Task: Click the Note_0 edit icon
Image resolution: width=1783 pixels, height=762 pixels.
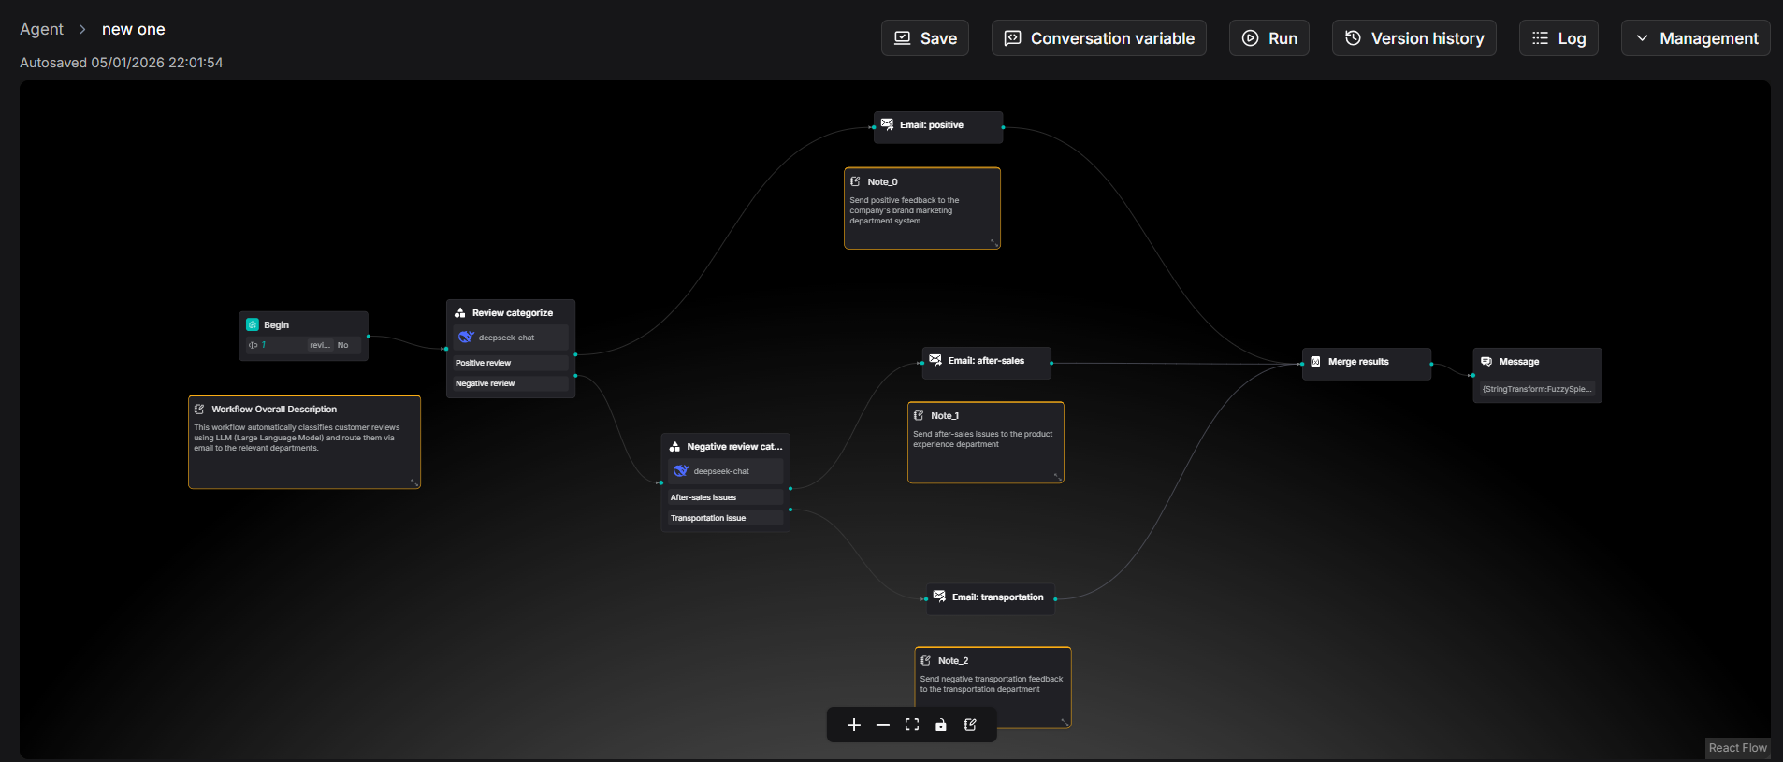Action: (855, 181)
